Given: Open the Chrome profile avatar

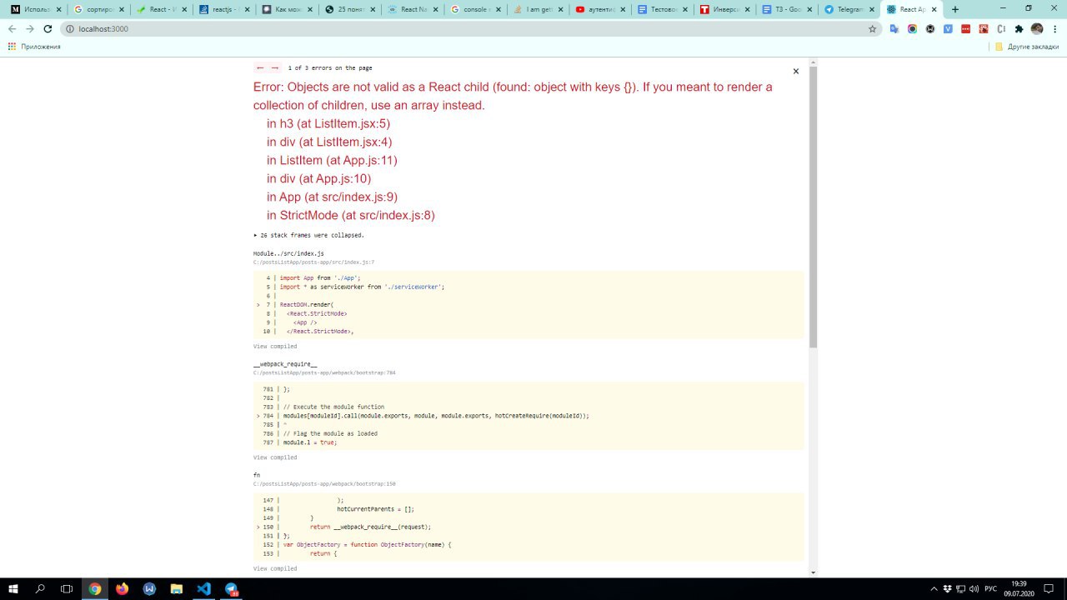Looking at the screenshot, I should (1037, 28).
